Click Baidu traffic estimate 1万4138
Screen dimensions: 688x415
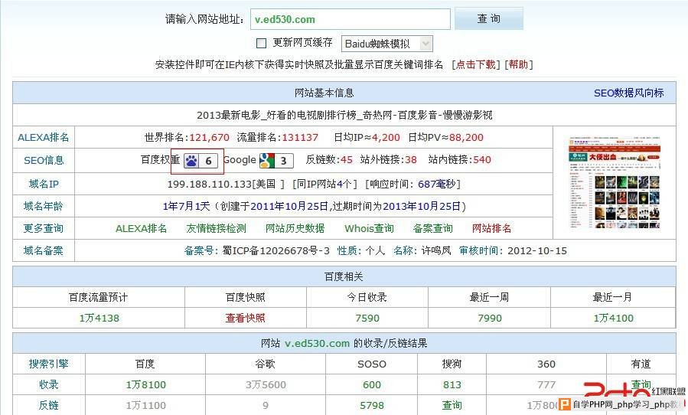(99, 318)
